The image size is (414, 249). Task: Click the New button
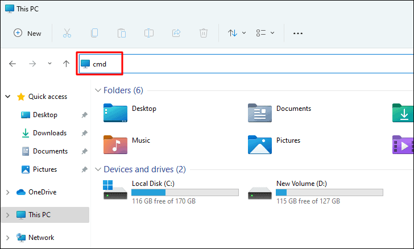(27, 34)
